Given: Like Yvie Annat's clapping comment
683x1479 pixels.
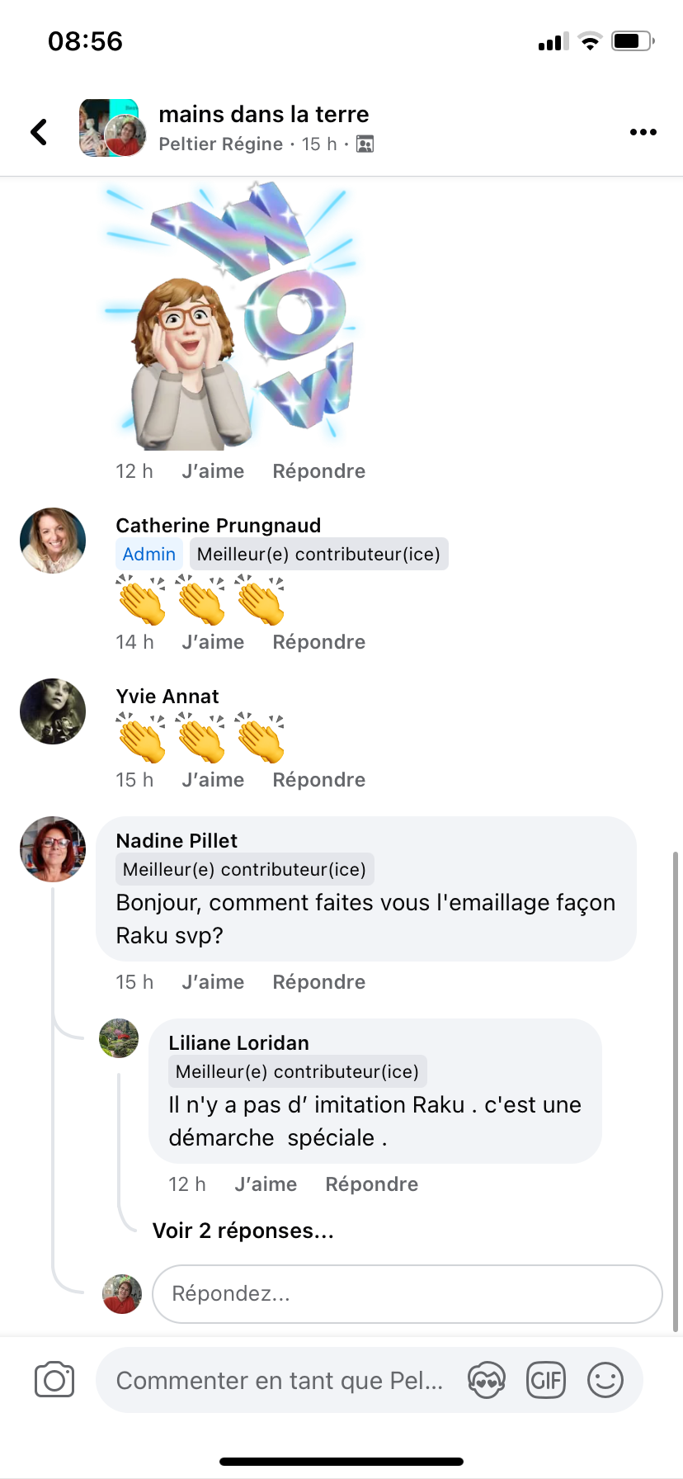Looking at the screenshot, I should [213, 780].
